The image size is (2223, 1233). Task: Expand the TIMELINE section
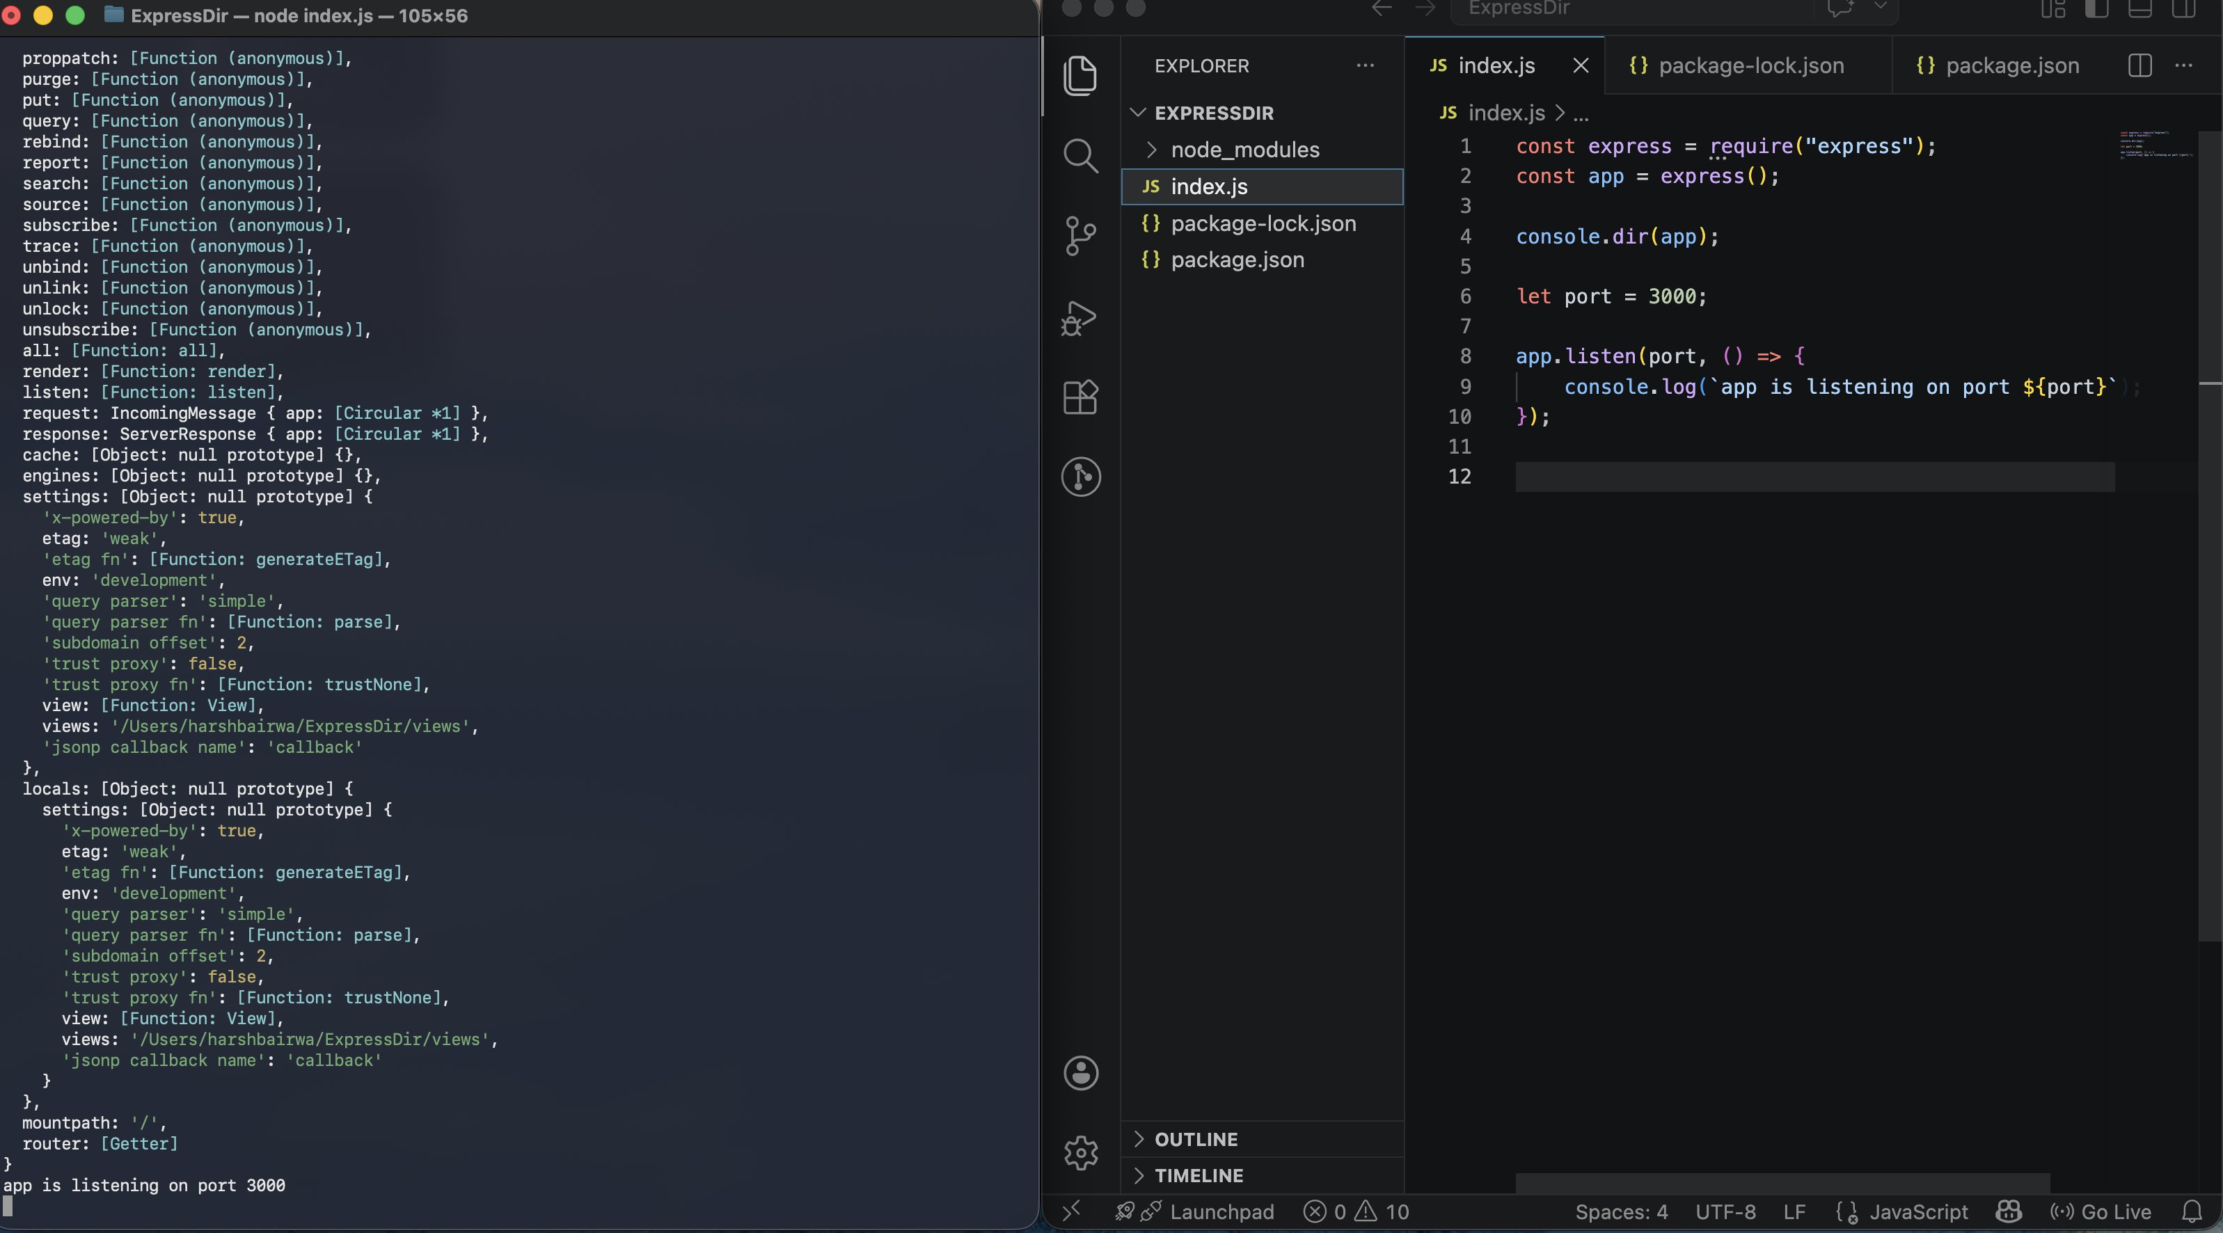pyautogui.click(x=1198, y=1175)
